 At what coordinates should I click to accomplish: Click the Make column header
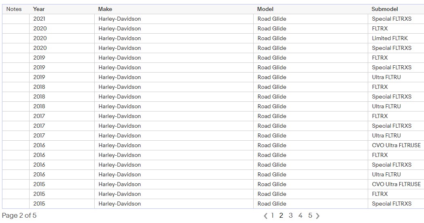105,9
